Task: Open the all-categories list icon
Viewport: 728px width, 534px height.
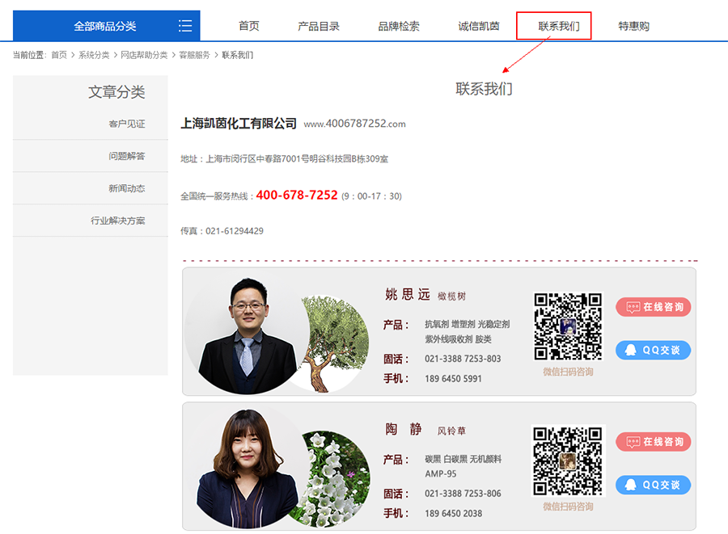Action: (185, 26)
